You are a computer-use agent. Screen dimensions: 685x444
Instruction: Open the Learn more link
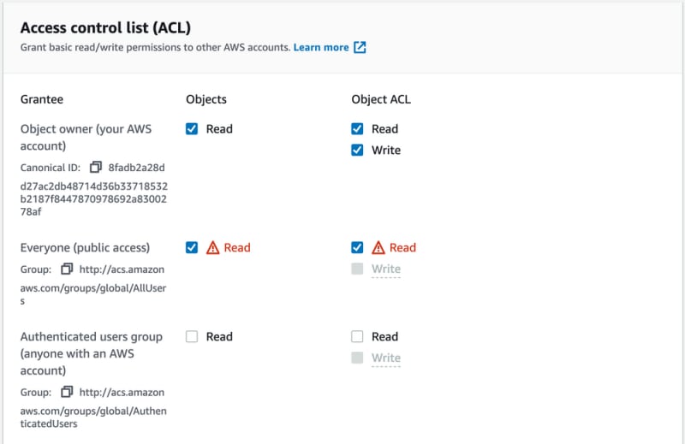pyautogui.click(x=321, y=47)
